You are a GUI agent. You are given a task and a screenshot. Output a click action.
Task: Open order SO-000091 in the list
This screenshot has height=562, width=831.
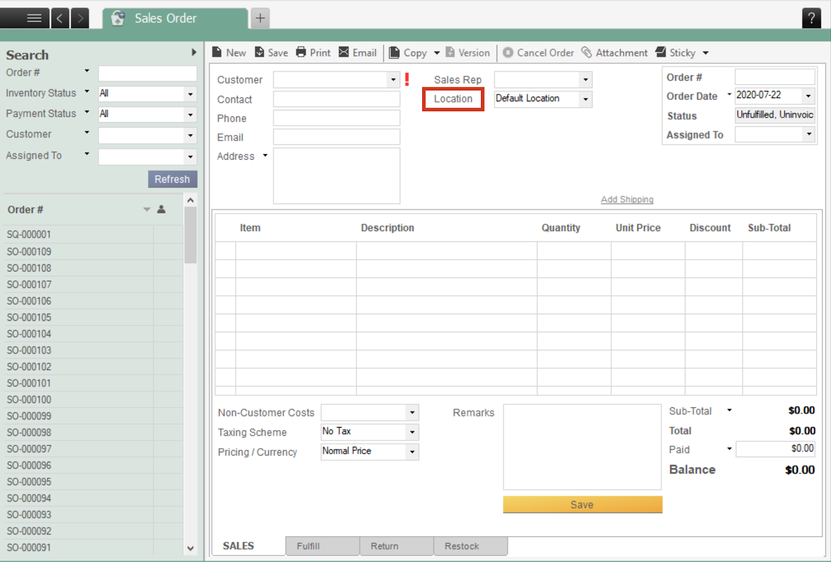[93, 547]
